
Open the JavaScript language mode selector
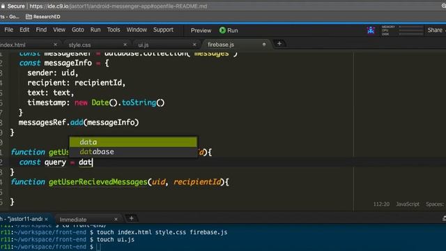[408, 204]
